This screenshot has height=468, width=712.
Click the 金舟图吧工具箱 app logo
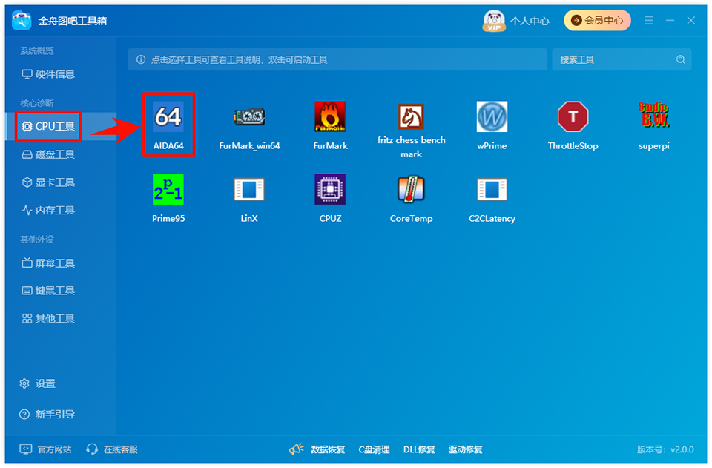(x=22, y=21)
